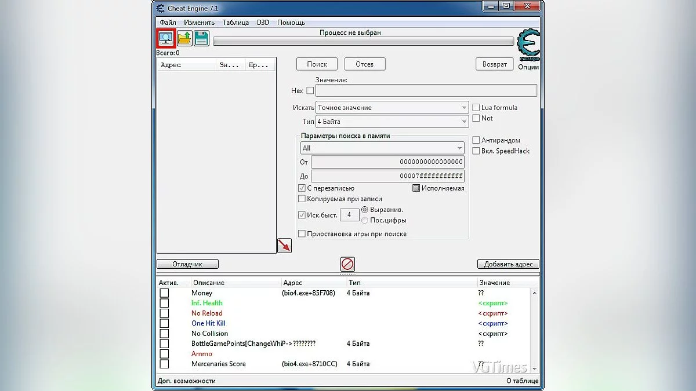Enable the Вкл. SpeedHack checkbox
Image resolution: width=696 pixels, height=391 pixels.
click(476, 151)
